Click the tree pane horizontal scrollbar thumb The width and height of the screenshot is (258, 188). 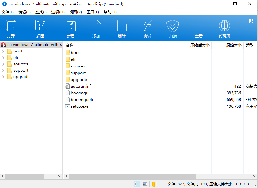(24, 176)
